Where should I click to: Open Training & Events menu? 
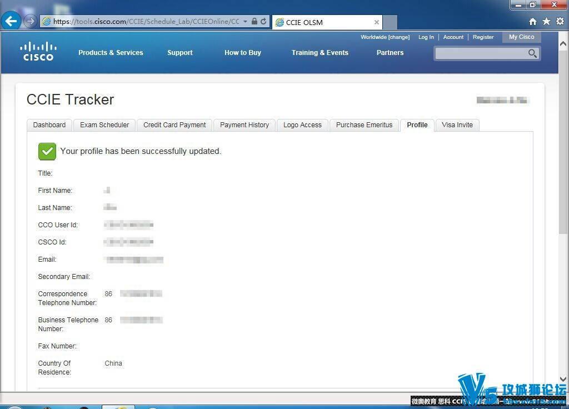pyautogui.click(x=320, y=53)
